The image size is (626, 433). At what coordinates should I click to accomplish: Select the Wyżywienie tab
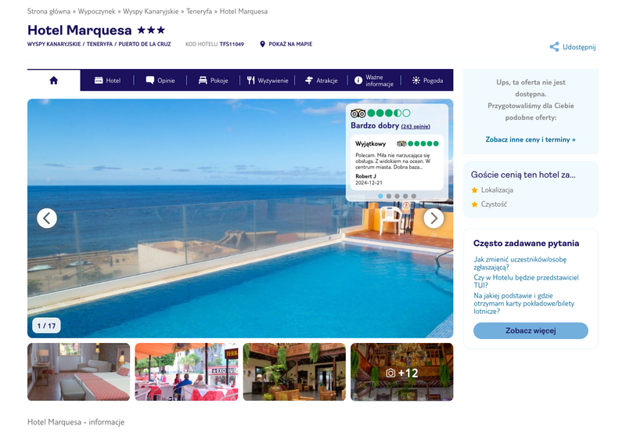pos(267,81)
